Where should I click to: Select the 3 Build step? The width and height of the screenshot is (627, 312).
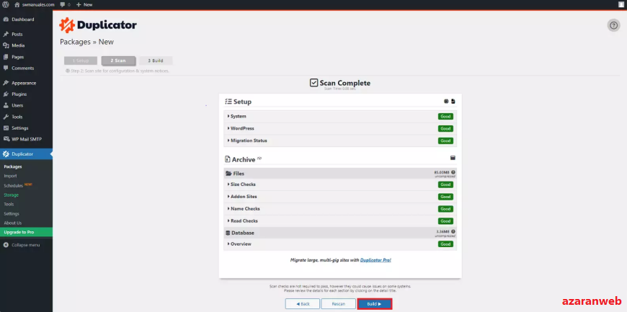156,61
